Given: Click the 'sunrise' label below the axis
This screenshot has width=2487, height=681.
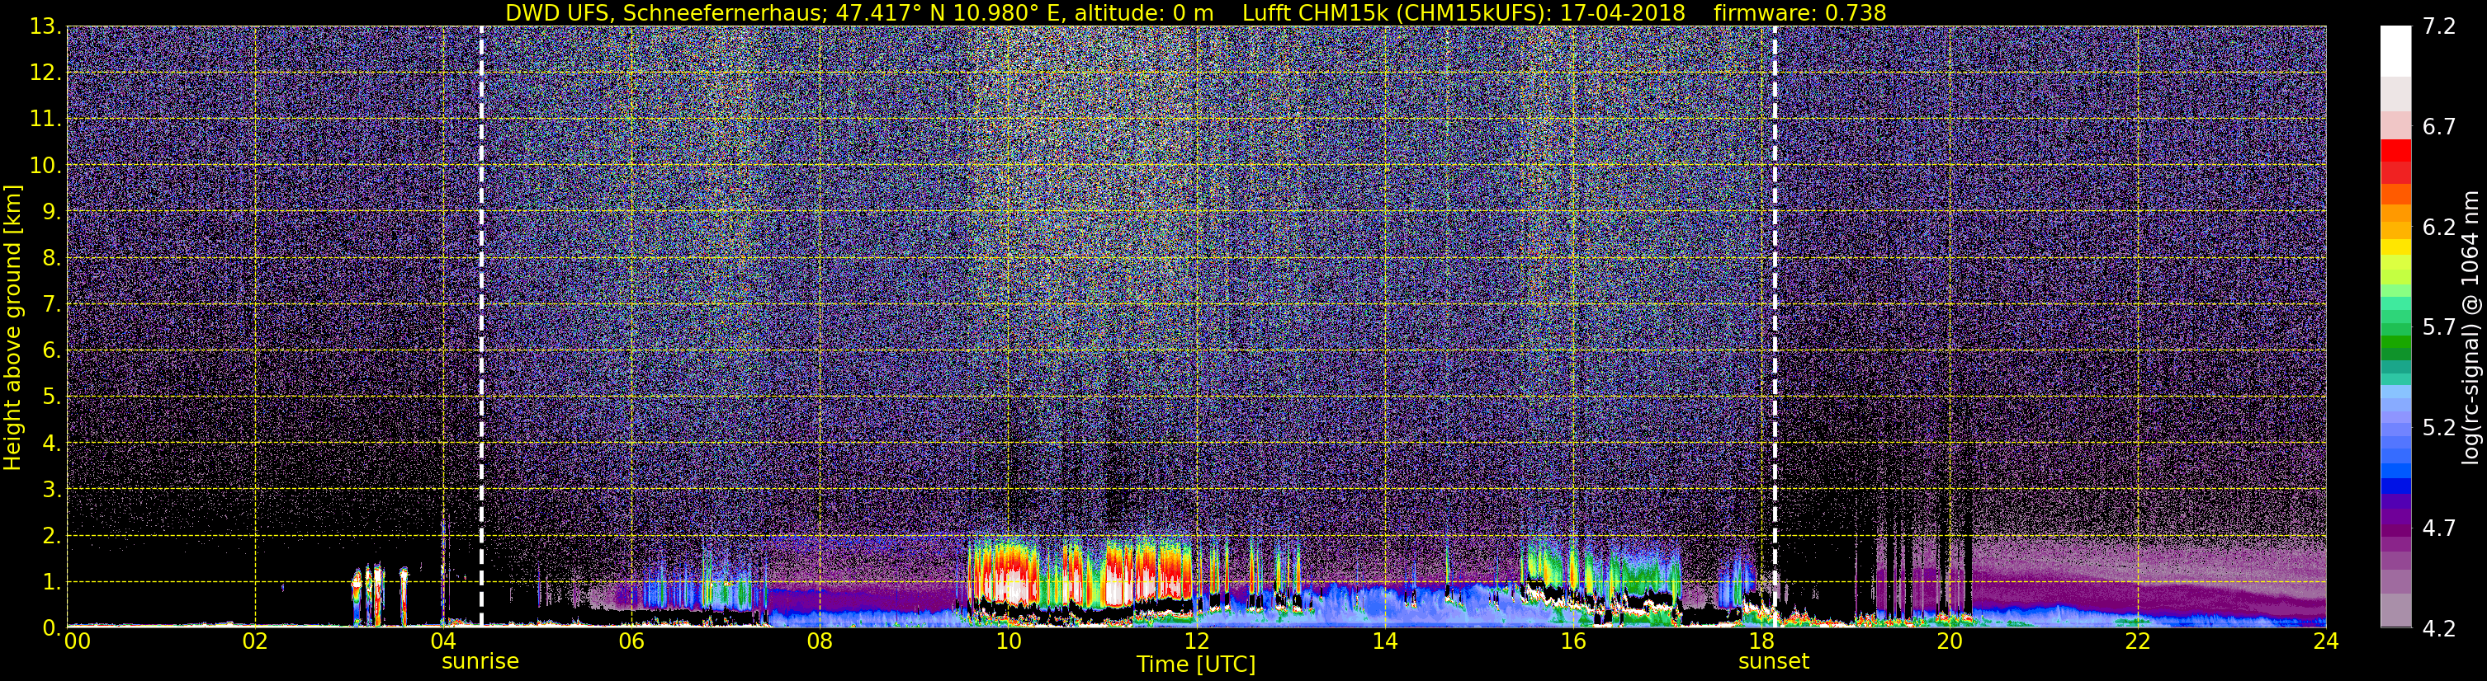Looking at the screenshot, I should tap(480, 662).
